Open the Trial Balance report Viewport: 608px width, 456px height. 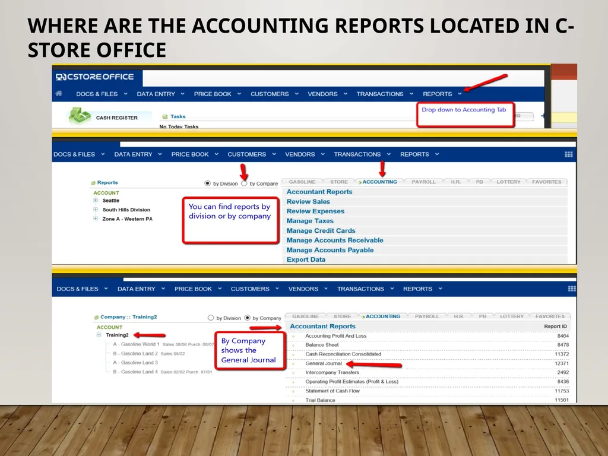coord(320,400)
